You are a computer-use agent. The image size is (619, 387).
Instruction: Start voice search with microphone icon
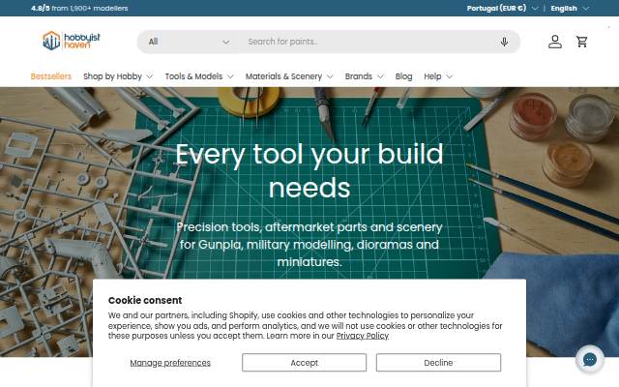point(504,42)
